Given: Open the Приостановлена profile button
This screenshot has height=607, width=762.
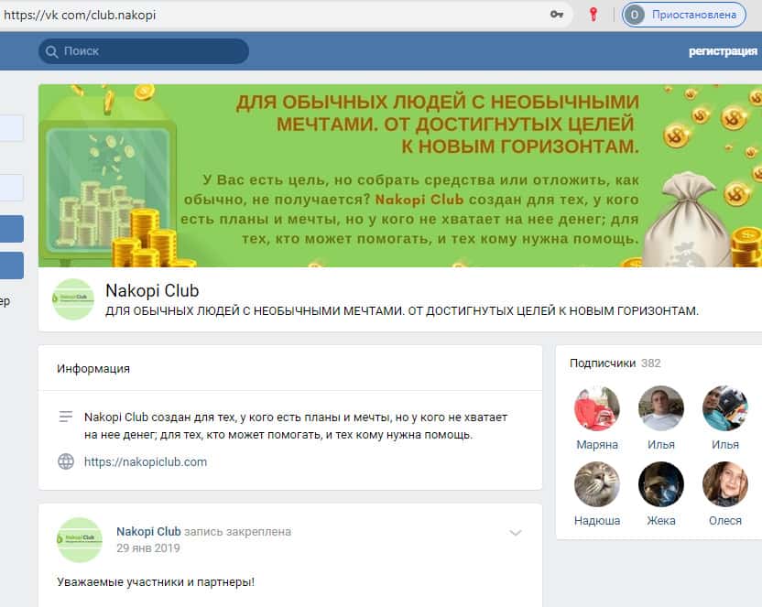Looking at the screenshot, I should click(x=684, y=15).
